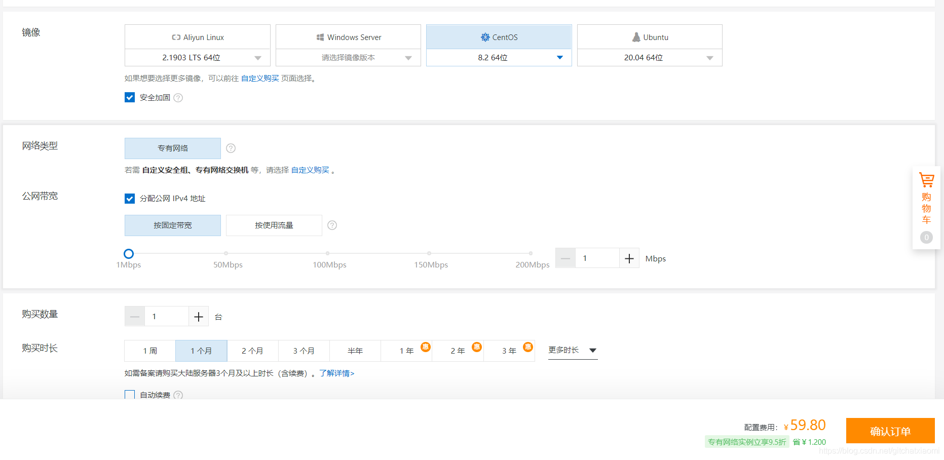
Task: Open the Windows Server 请选择镜像版本 dropdown
Action: (348, 58)
